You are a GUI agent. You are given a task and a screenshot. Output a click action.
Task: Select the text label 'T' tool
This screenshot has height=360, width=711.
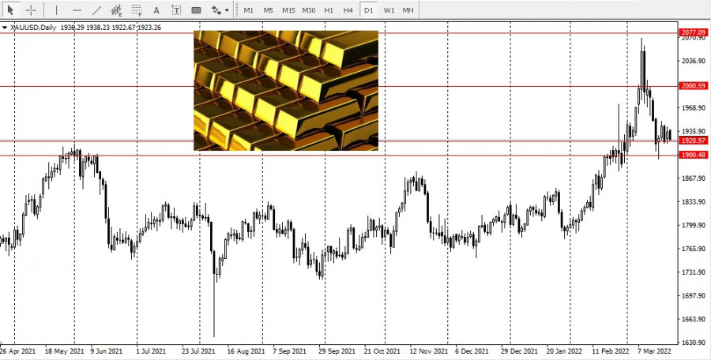pos(176,9)
